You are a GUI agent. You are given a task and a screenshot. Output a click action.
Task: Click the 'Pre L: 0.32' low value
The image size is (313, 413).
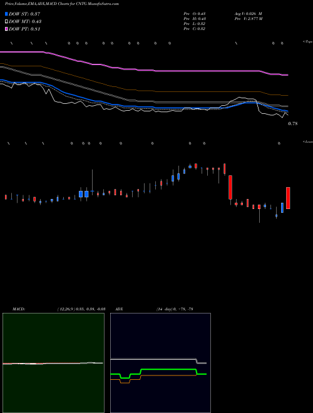195,24
